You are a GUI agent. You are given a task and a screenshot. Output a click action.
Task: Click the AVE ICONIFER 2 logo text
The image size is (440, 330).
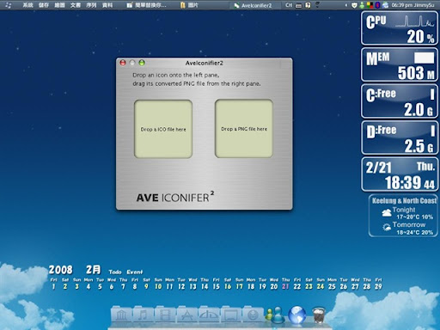tap(175, 197)
